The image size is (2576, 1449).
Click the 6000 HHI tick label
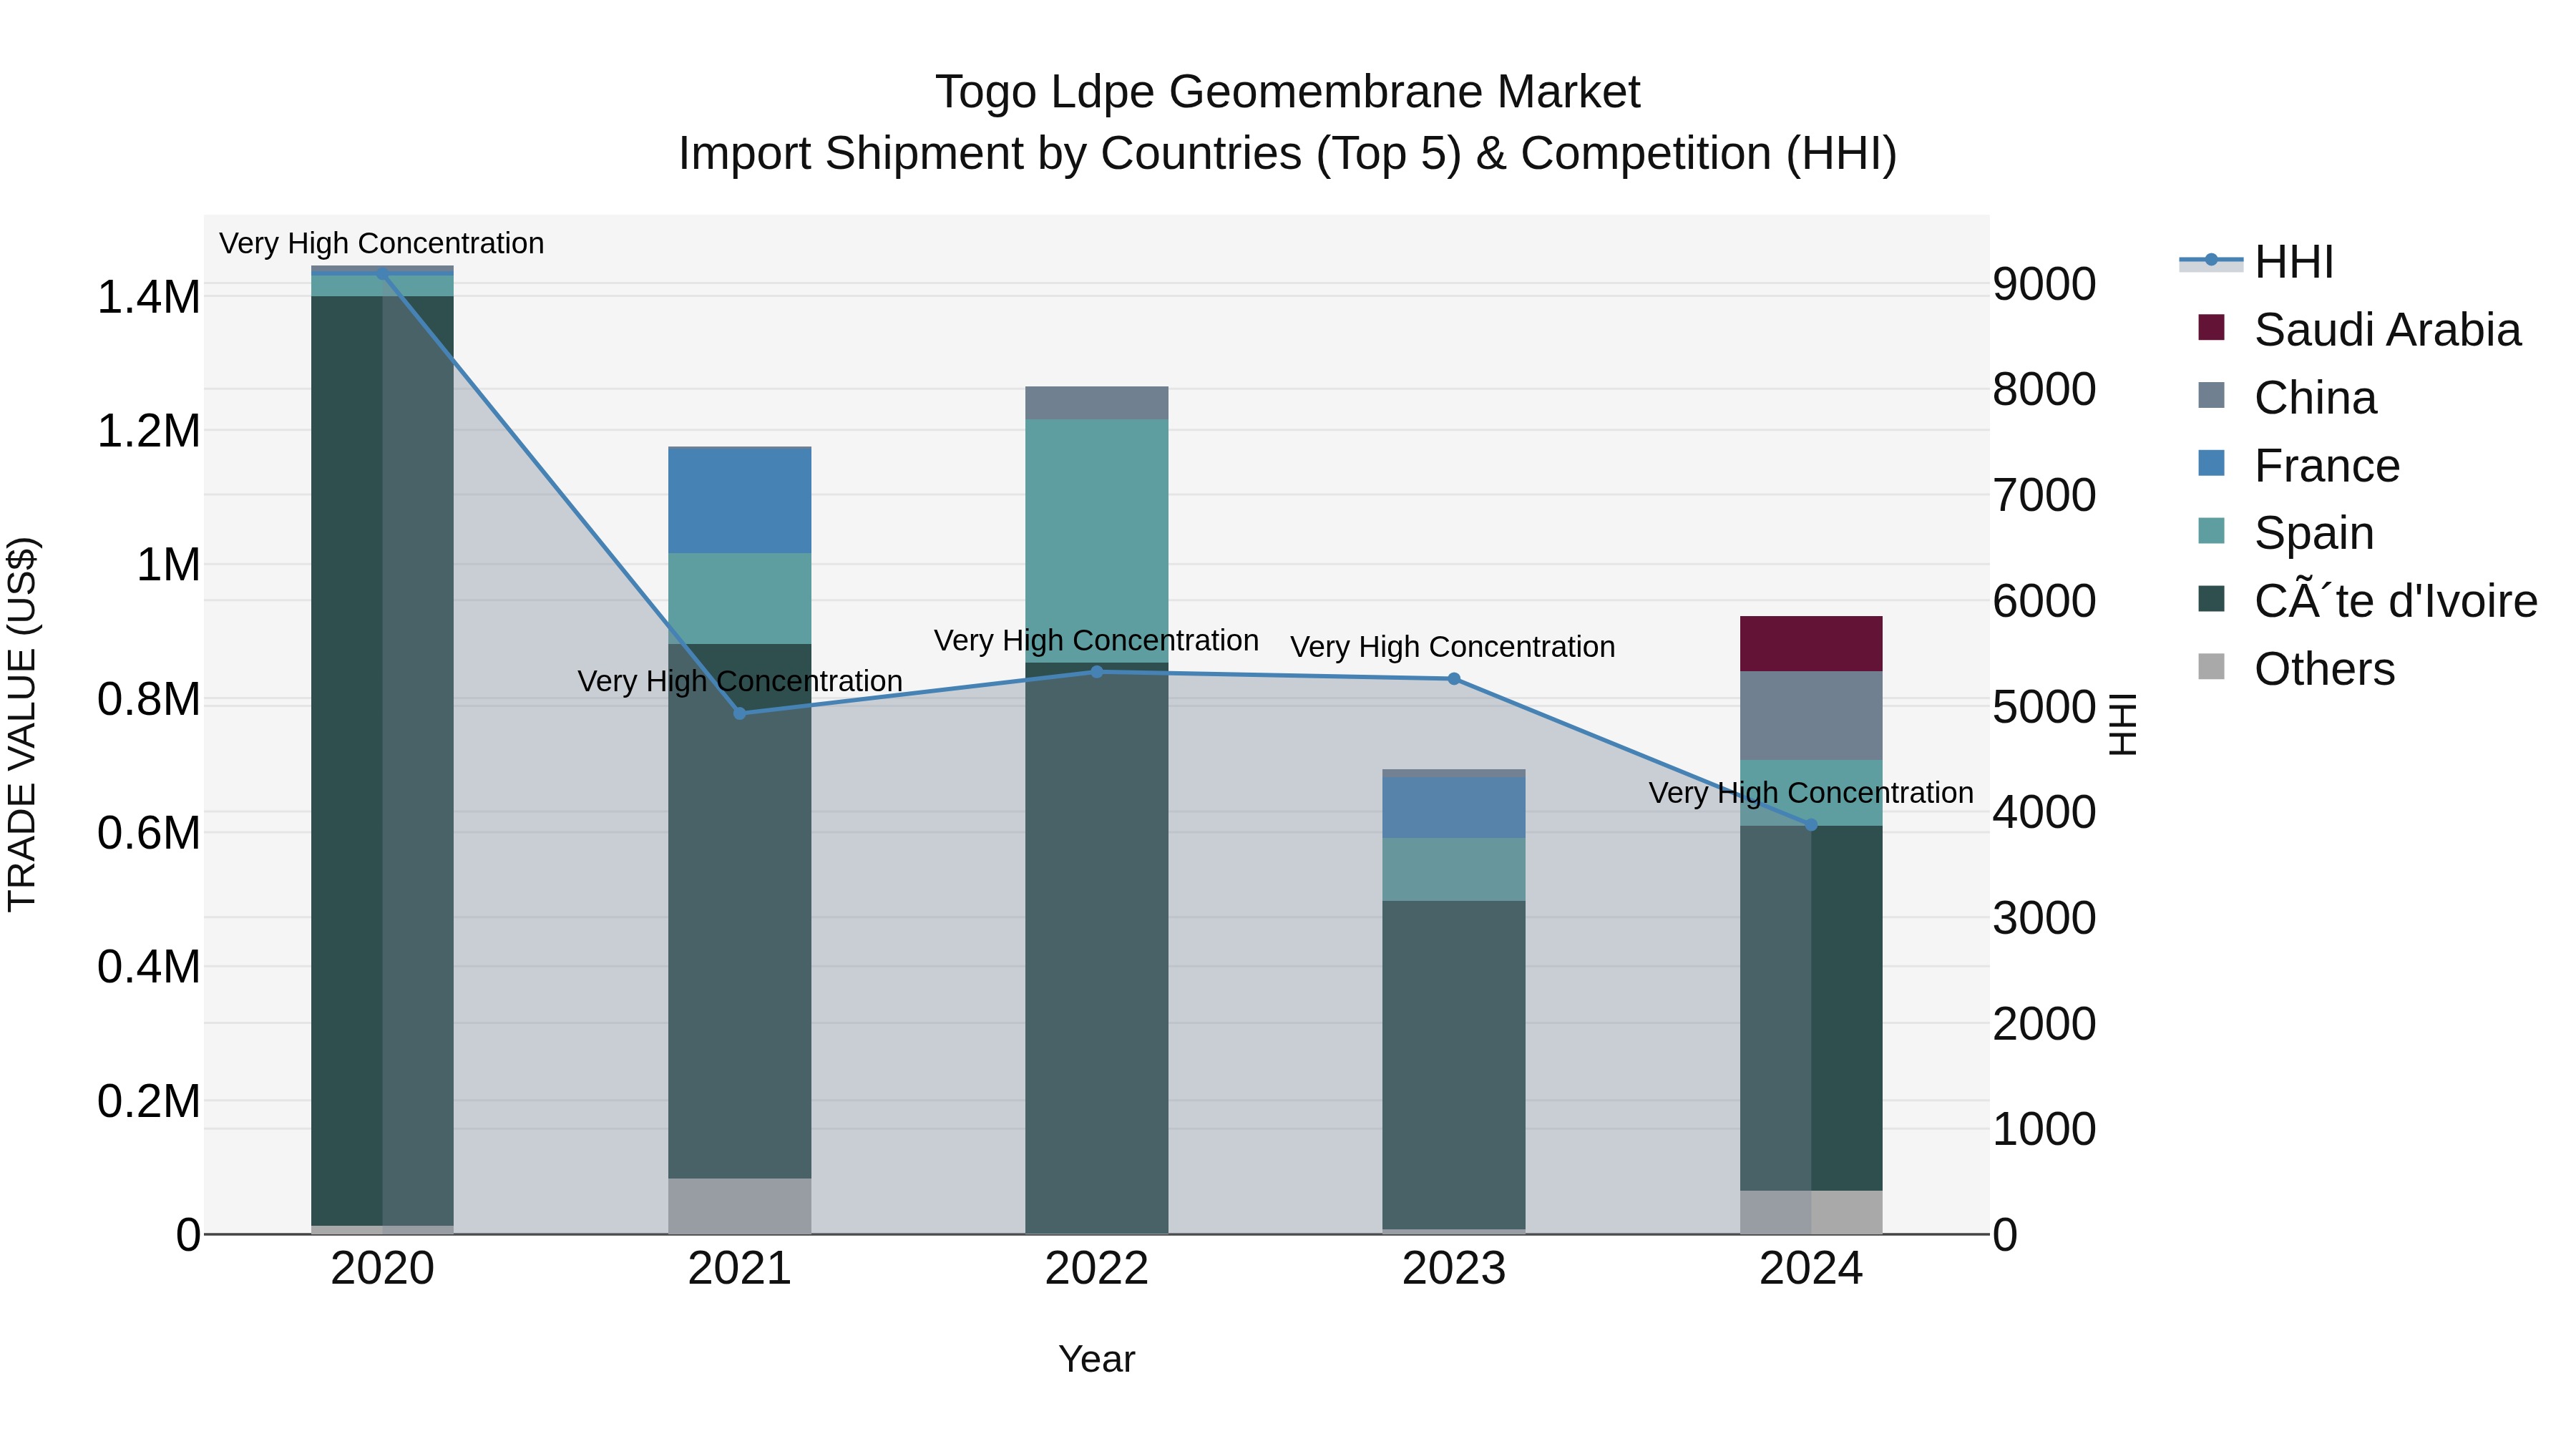click(x=2045, y=601)
